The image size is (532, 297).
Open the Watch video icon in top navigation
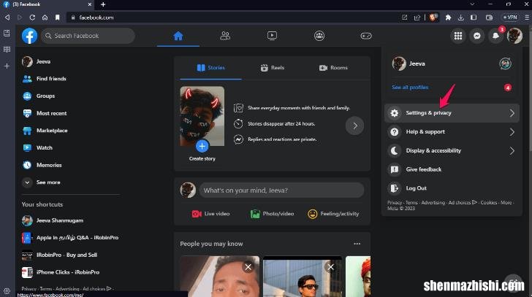(x=272, y=36)
